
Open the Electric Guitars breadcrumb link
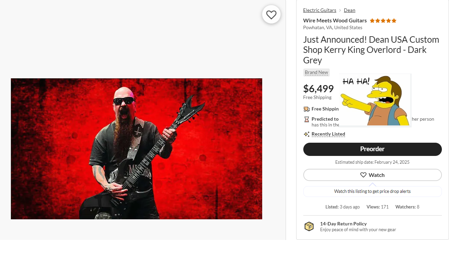320,10
